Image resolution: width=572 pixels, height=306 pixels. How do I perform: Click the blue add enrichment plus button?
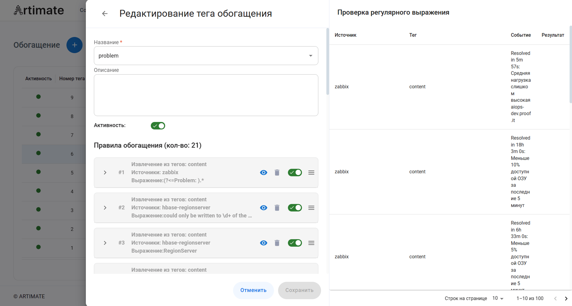(75, 45)
